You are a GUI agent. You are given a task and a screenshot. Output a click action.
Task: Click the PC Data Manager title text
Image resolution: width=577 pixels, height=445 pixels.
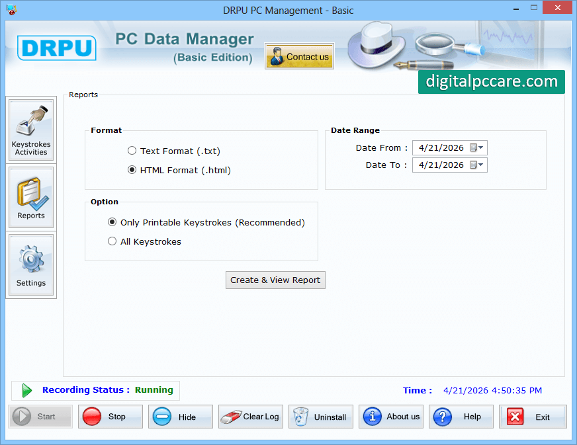tap(185, 39)
